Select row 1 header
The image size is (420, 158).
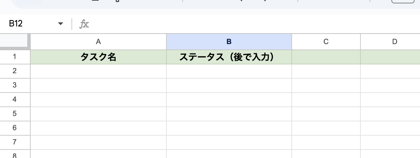click(15, 57)
